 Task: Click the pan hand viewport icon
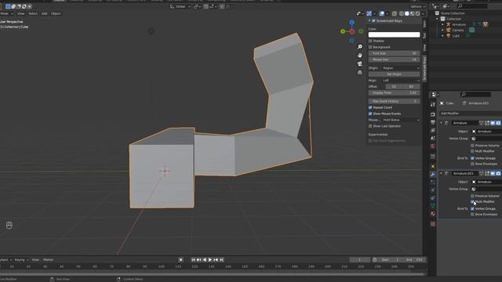360,56
